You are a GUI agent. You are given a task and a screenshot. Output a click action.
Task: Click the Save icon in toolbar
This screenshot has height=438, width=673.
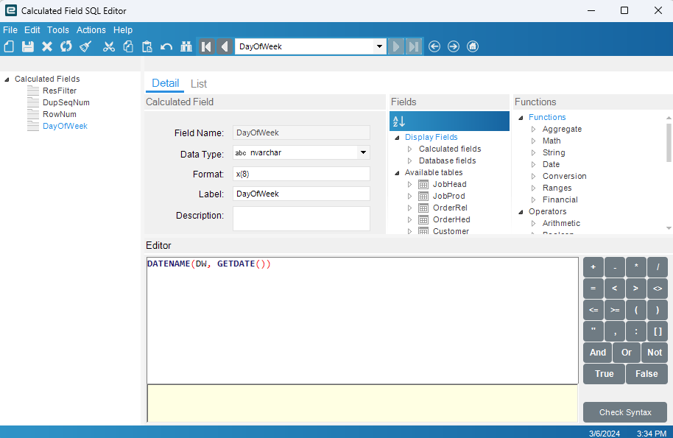coord(28,46)
